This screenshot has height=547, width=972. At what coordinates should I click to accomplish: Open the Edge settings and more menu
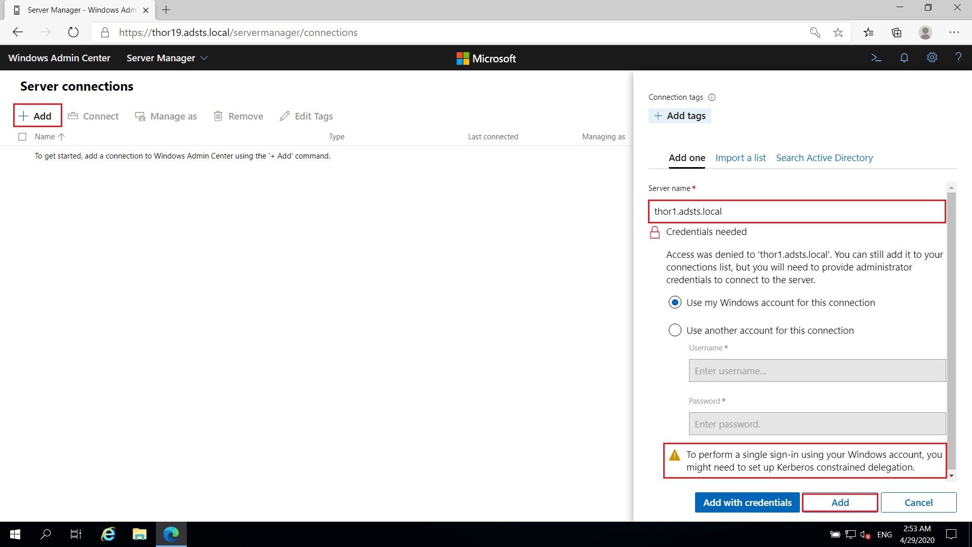click(x=954, y=32)
